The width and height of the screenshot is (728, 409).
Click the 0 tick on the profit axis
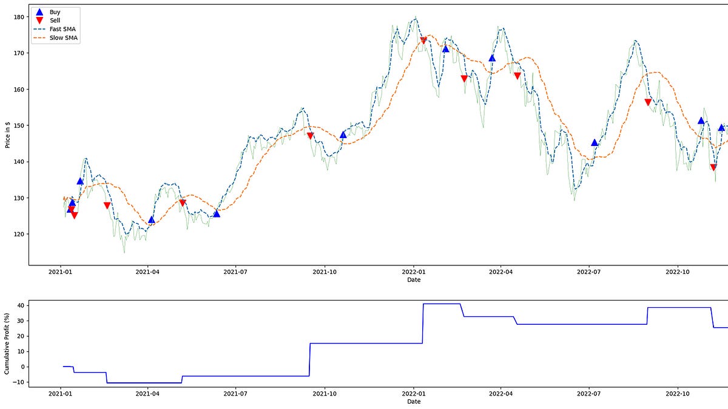coord(22,367)
